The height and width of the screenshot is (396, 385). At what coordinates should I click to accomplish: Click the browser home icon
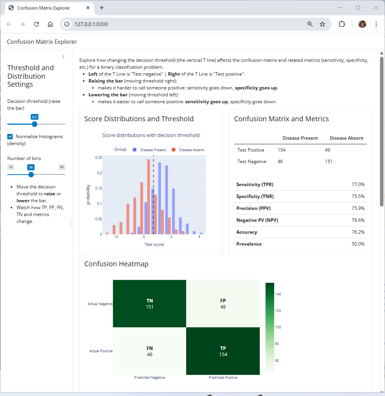tap(50, 24)
